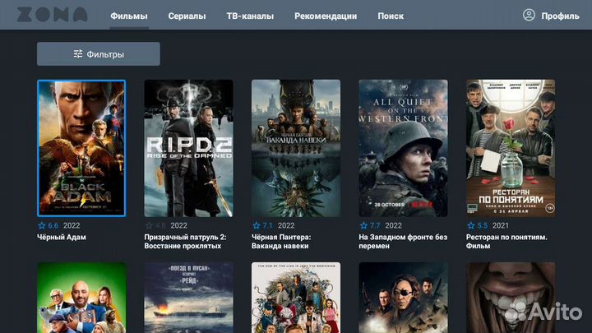Click title Чёрная Пантера: Ваканда навеки
This screenshot has width=592, height=333.
click(281, 242)
